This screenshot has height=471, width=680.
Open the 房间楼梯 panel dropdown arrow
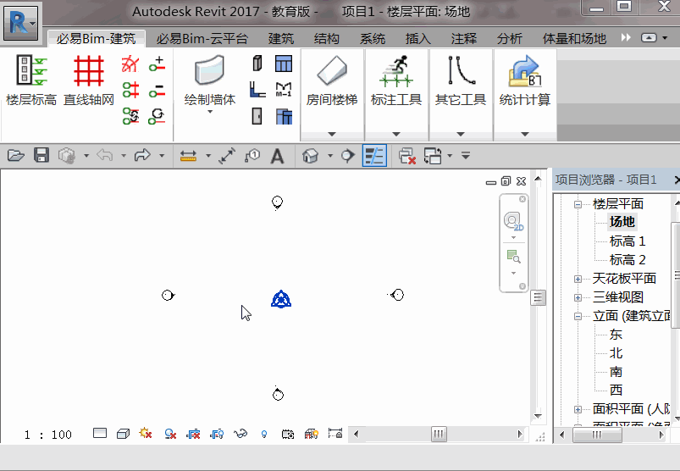pos(332,134)
